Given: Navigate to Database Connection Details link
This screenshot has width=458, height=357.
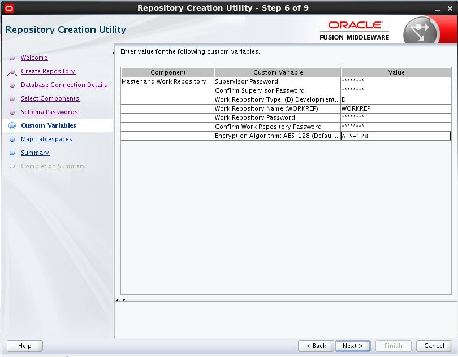Looking at the screenshot, I should [64, 85].
